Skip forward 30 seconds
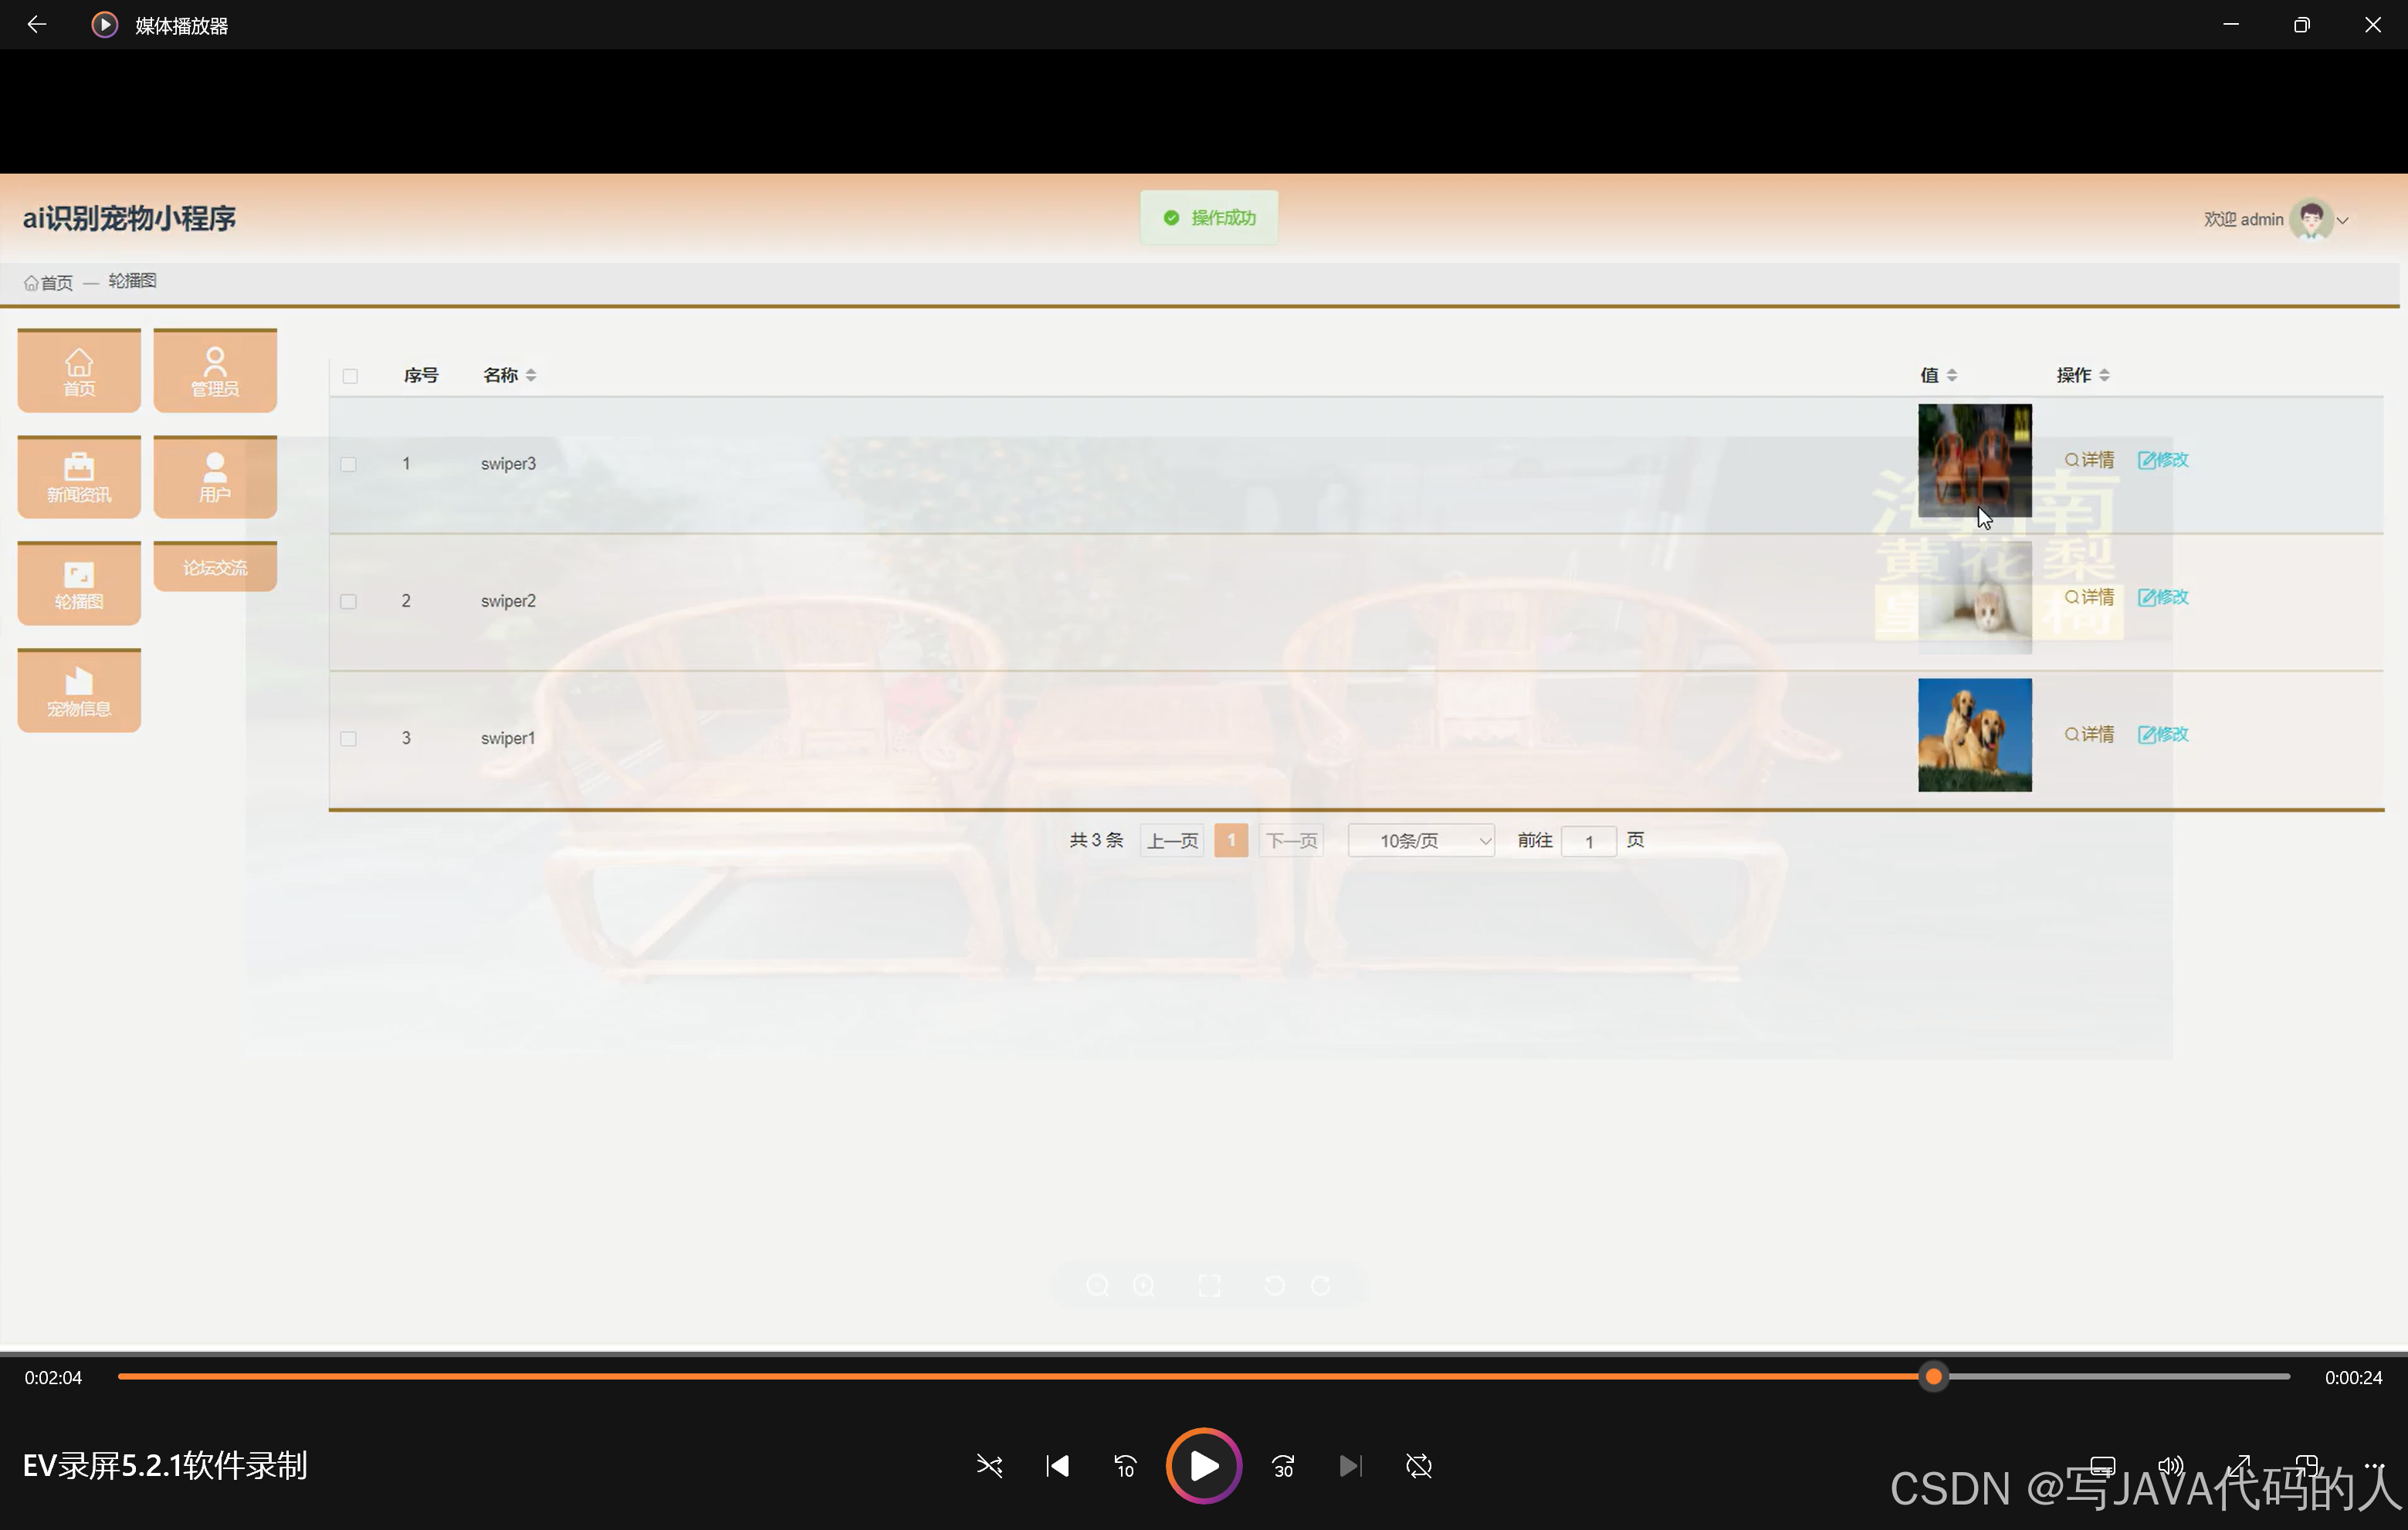Image resolution: width=2408 pixels, height=1530 pixels. click(1283, 1466)
